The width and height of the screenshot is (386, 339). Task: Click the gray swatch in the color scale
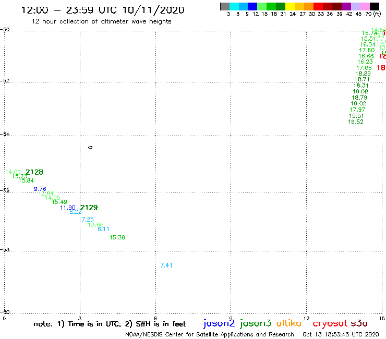tap(225, 6)
